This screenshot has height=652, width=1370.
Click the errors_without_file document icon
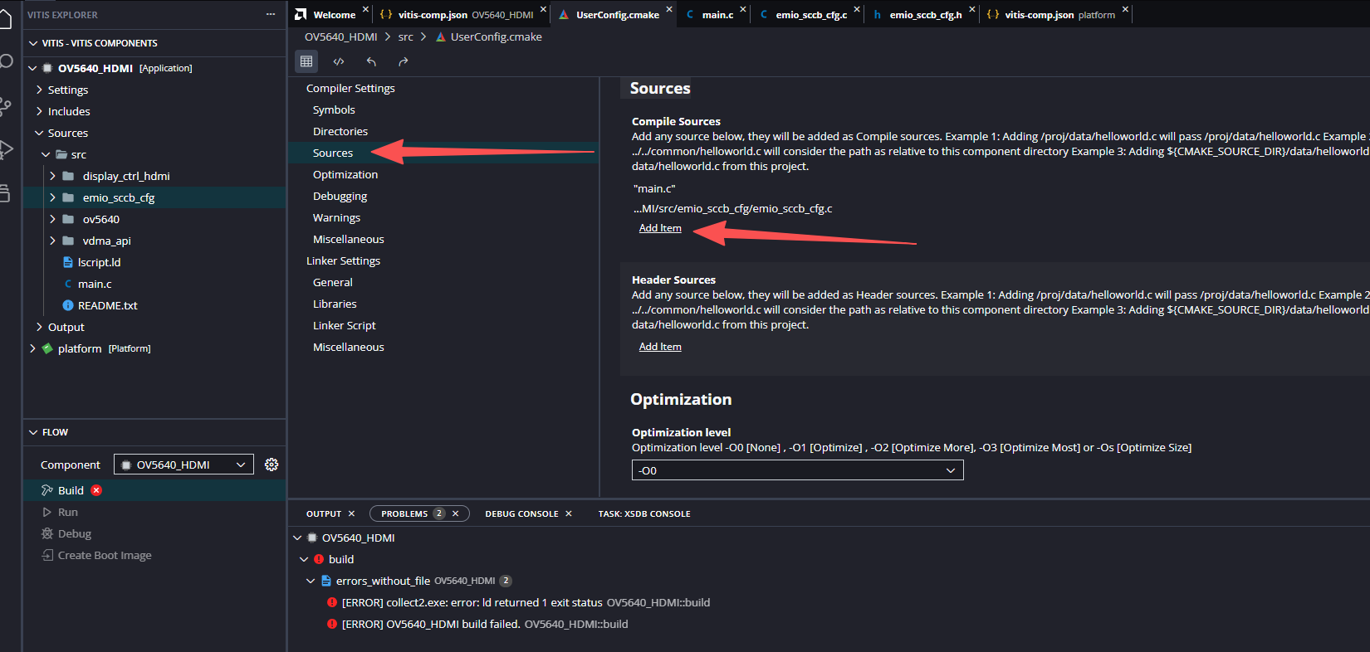click(326, 581)
